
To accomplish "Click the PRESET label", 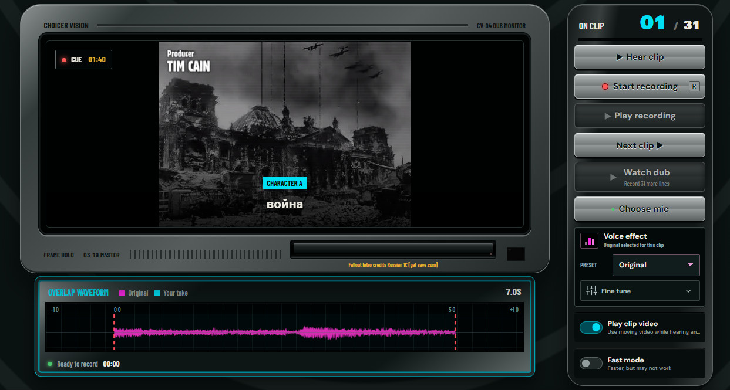I will click(x=588, y=265).
